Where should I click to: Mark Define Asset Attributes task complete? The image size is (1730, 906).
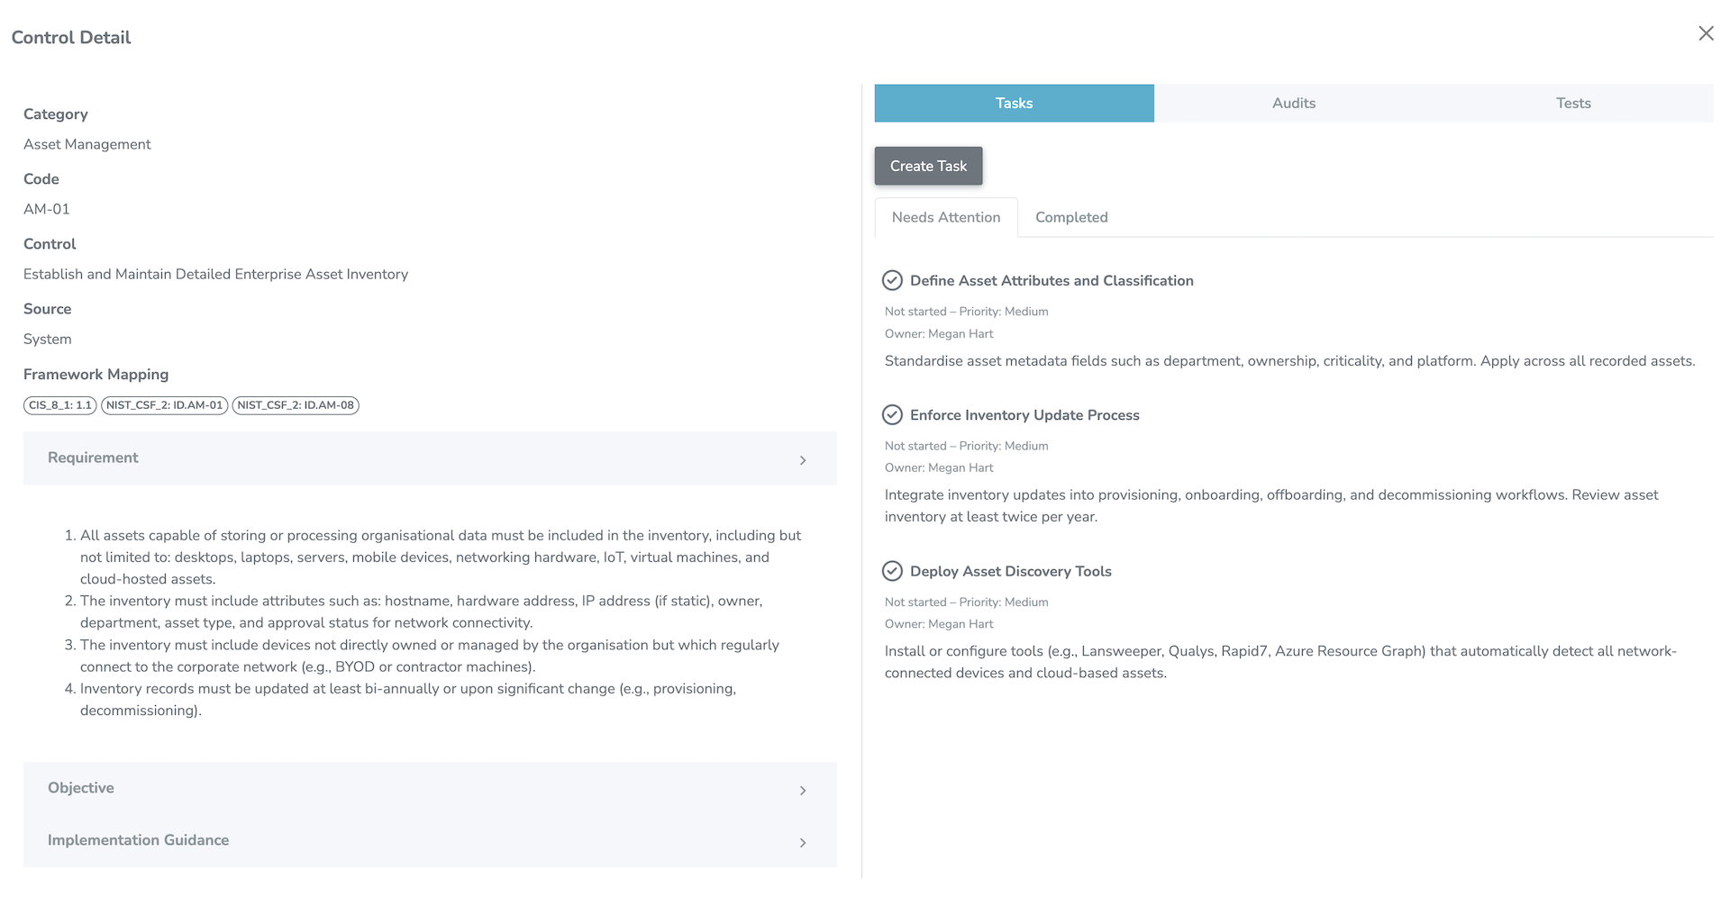coord(892,281)
